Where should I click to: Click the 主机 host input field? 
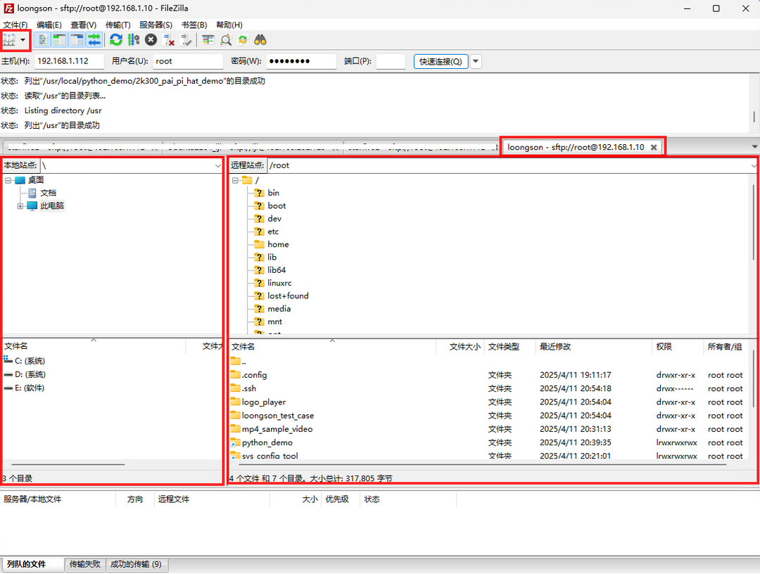(69, 61)
